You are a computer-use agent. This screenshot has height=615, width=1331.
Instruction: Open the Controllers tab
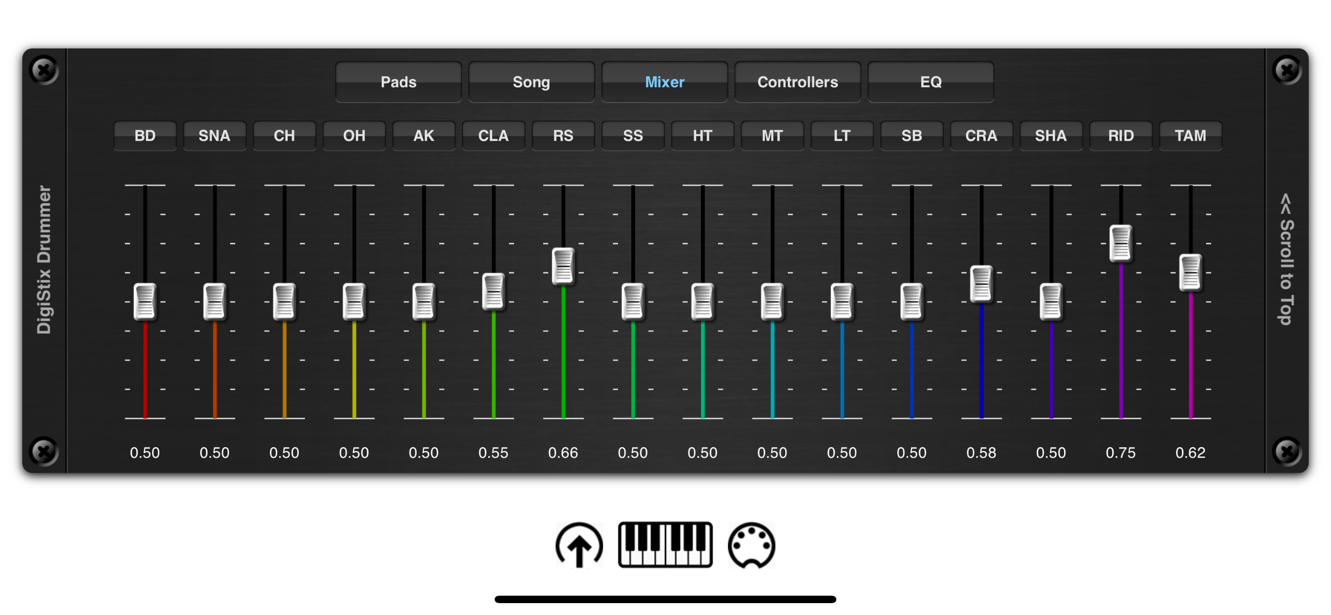tap(798, 82)
